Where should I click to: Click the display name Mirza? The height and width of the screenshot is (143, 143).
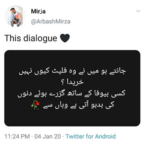point(38,11)
